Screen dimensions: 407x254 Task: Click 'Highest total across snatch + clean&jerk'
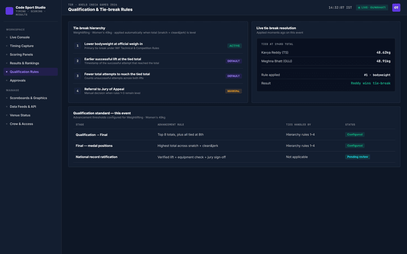188,146
